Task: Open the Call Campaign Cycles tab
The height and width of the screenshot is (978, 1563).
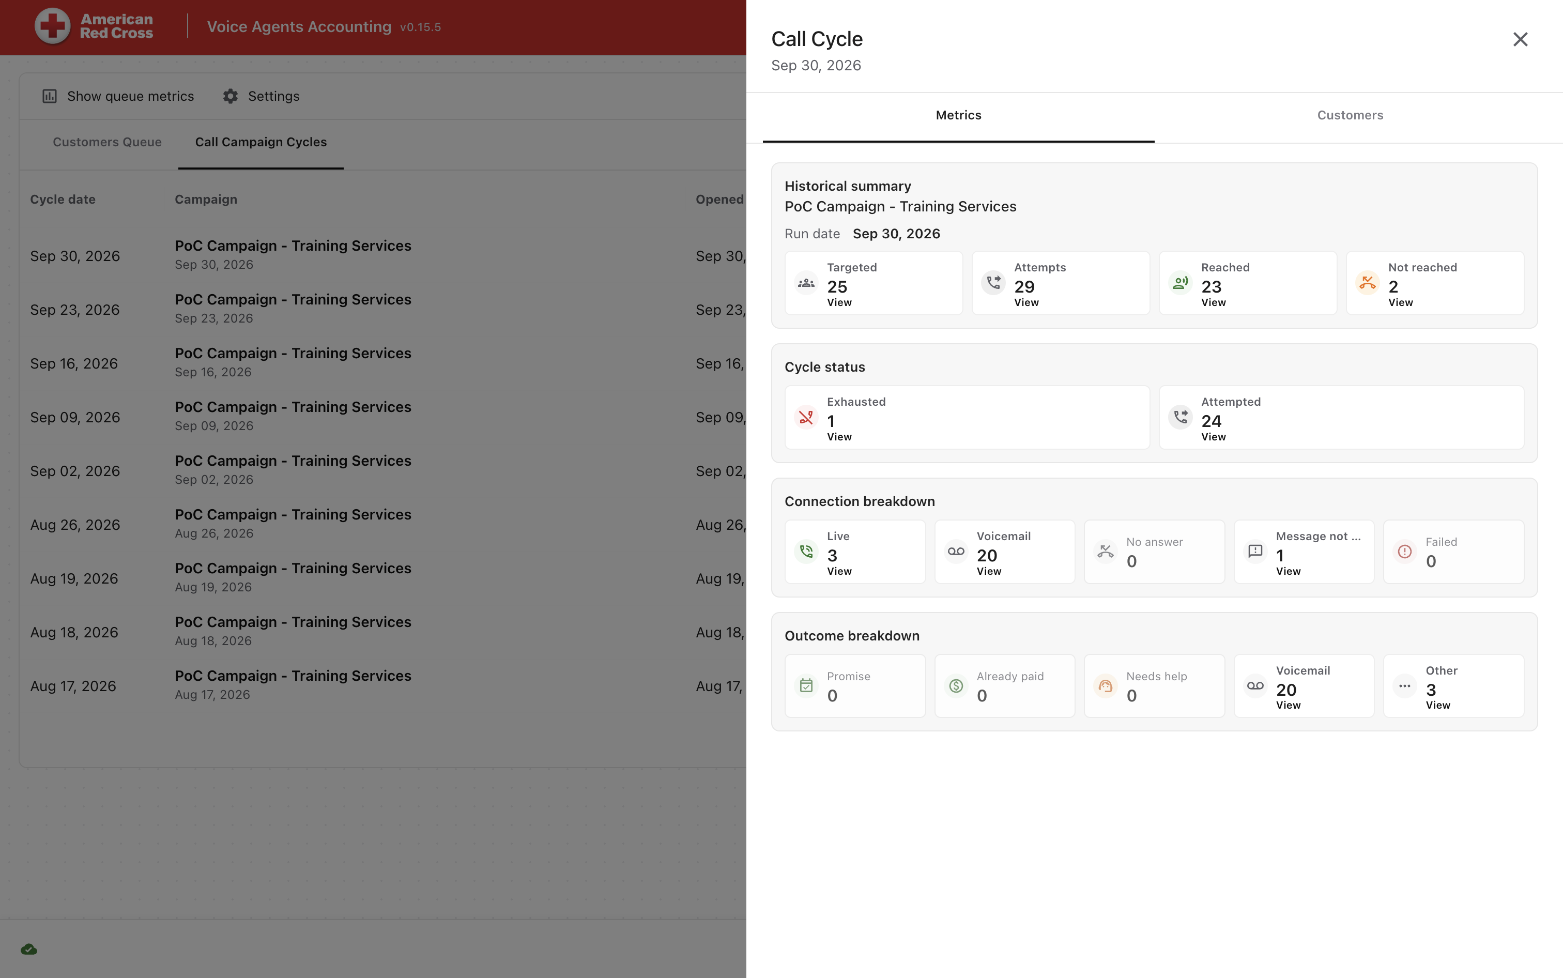Action: (261, 142)
